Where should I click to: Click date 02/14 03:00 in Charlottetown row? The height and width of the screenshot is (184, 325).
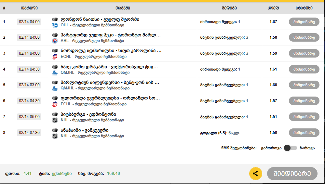click(x=29, y=85)
